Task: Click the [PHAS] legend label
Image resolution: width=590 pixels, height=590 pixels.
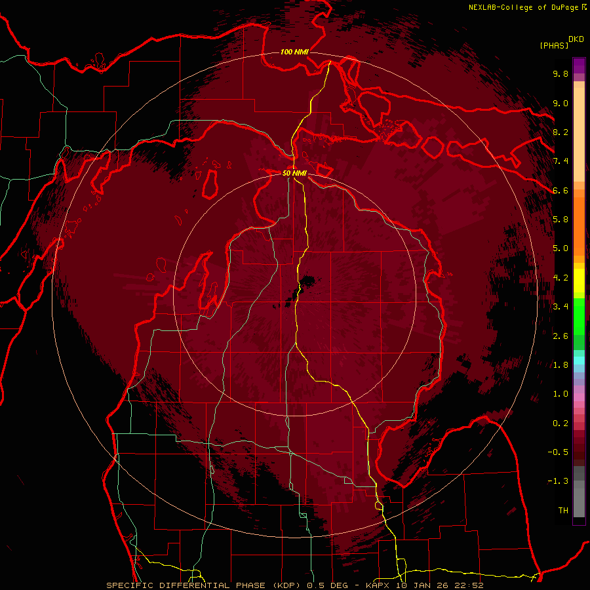Action: tap(554, 46)
